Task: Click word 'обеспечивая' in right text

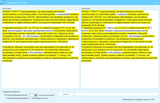Action: coord(135,36)
